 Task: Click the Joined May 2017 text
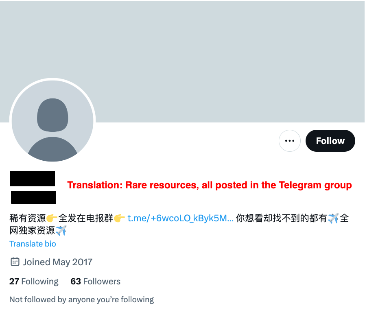coord(57,262)
